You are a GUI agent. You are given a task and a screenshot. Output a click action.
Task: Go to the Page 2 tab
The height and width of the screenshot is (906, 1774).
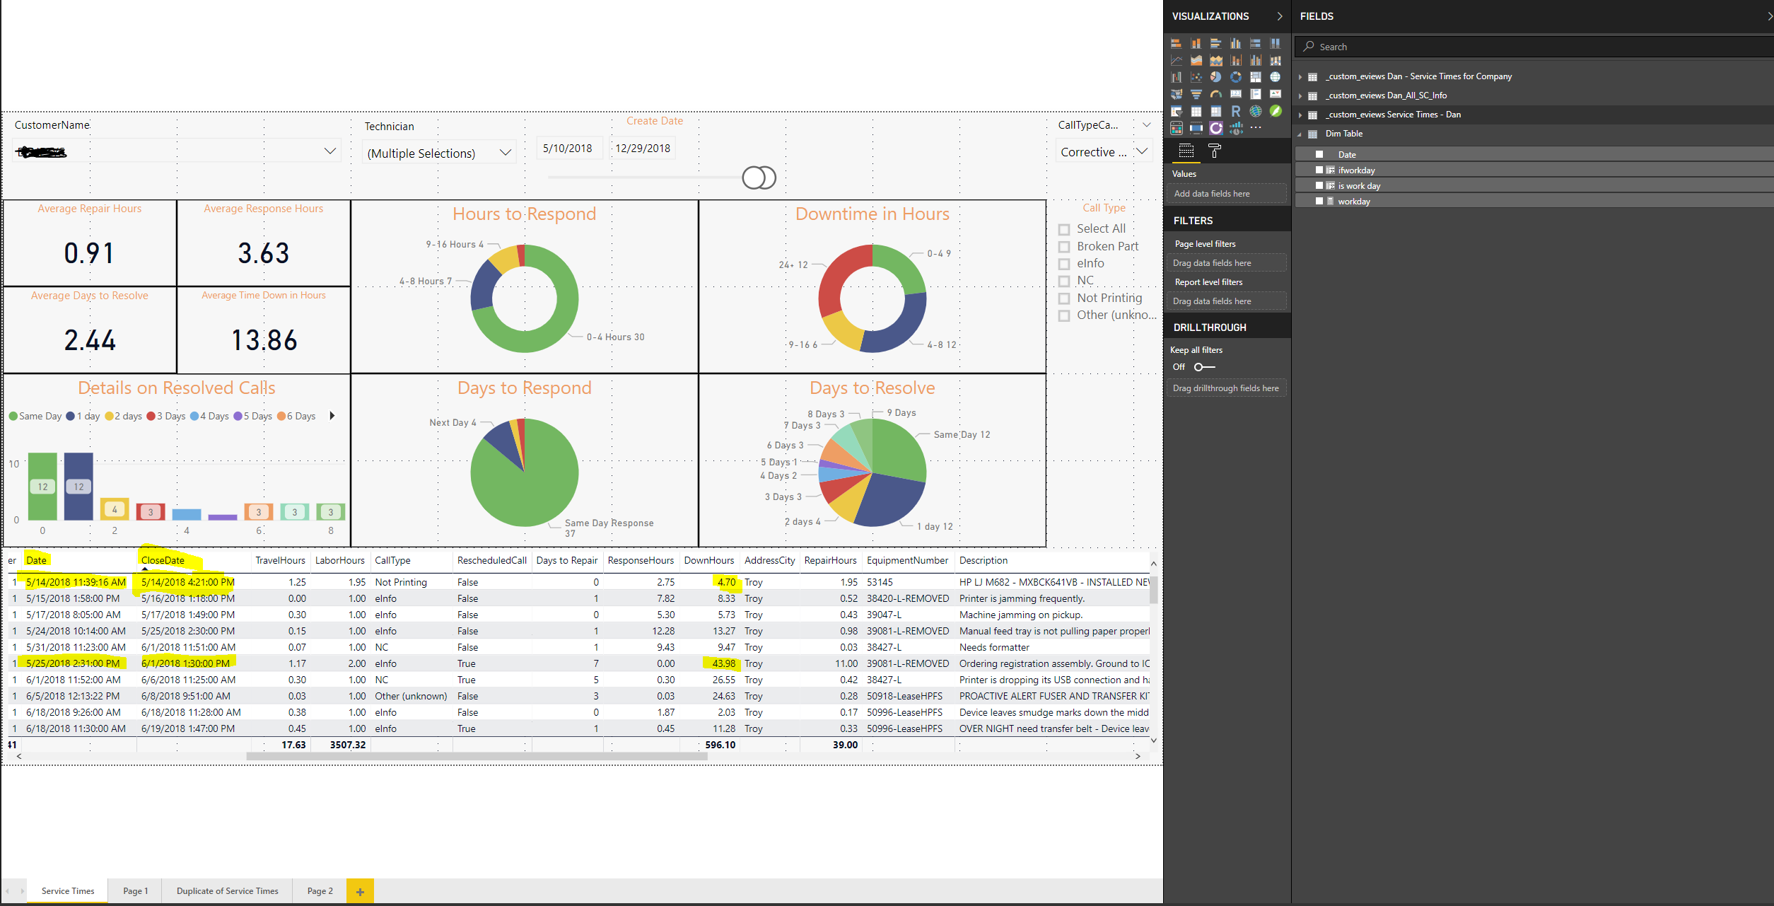pos(320,891)
